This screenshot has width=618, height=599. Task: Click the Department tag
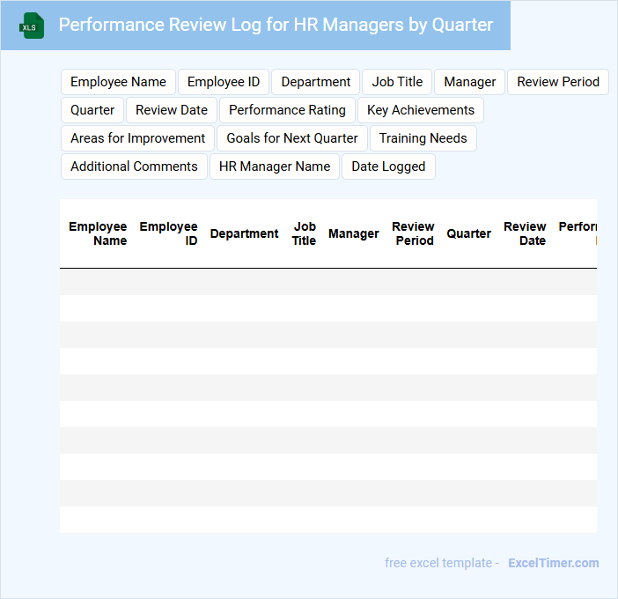click(x=315, y=82)
